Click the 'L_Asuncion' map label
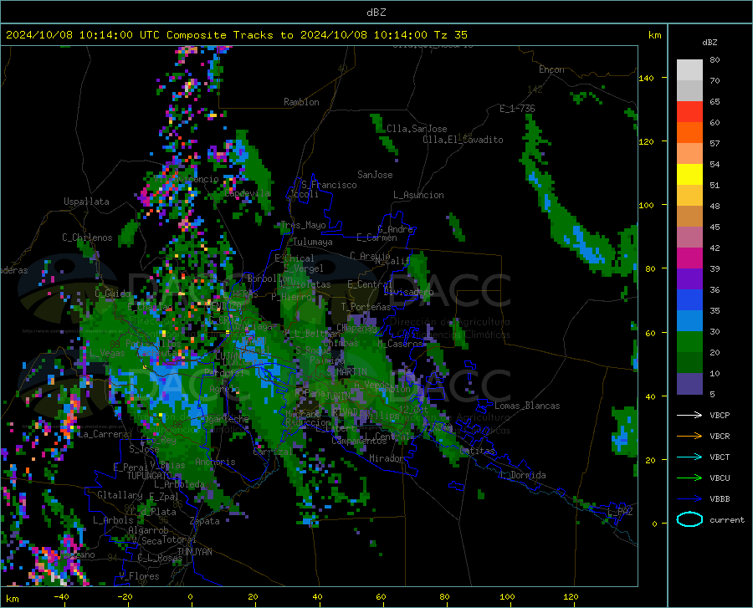This screenshot has height=608, width=753. click(x=418, y=195)
